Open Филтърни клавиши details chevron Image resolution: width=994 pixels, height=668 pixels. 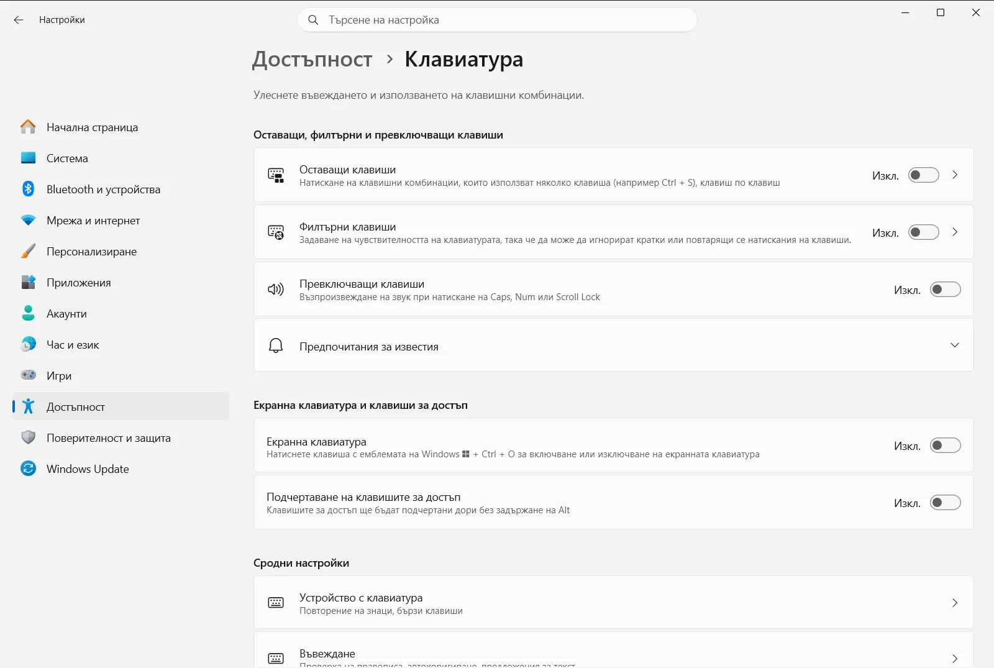[x=955, y=232]
